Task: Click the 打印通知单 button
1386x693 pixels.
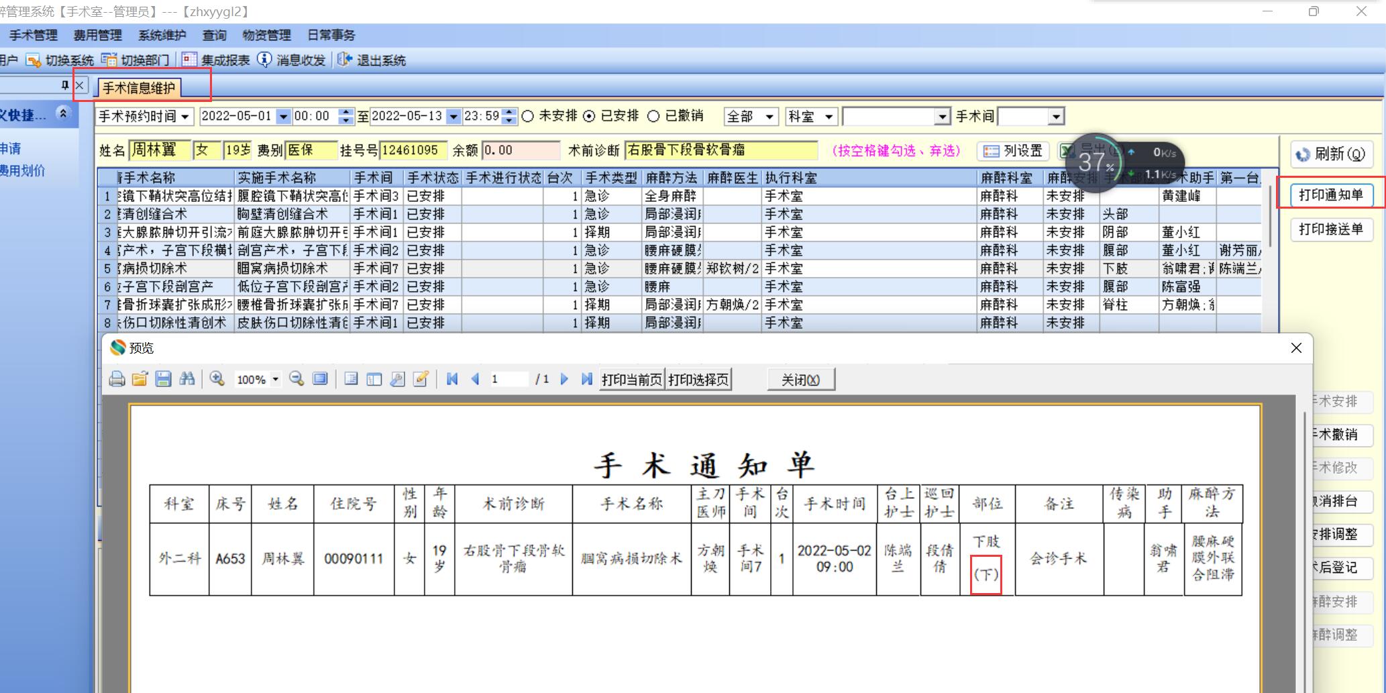Action: tap(1332, 195)
